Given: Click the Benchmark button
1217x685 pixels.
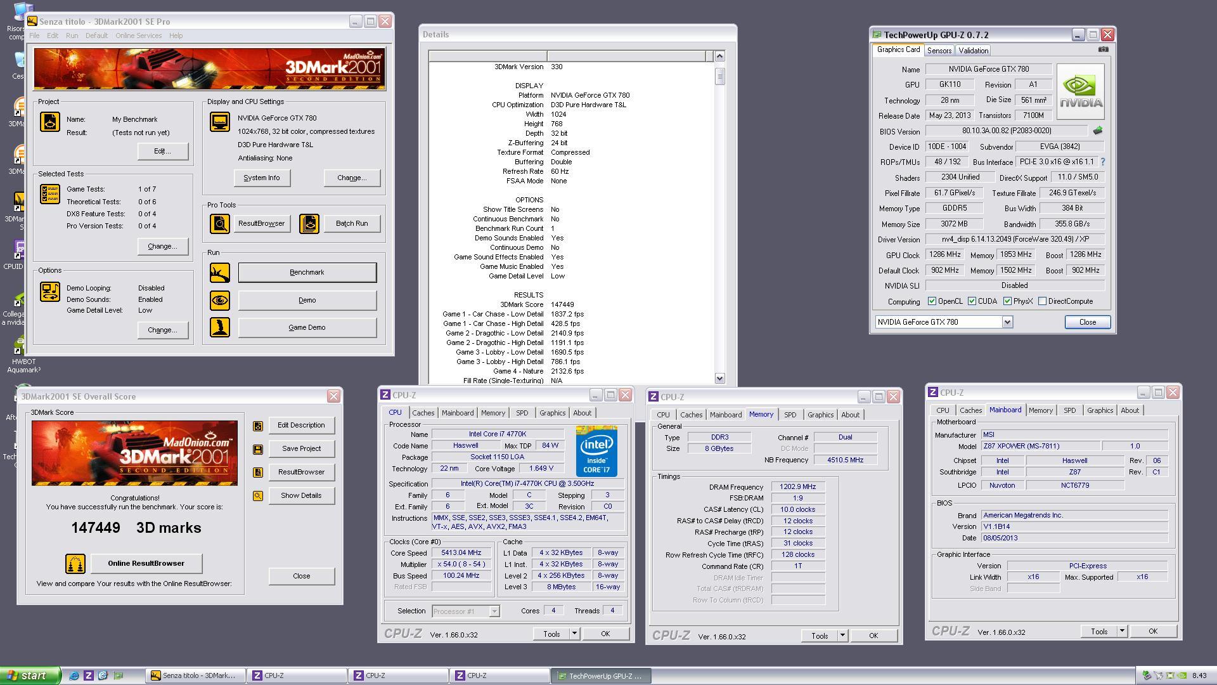Looking at the screenshot, I should tap(307, 273).
